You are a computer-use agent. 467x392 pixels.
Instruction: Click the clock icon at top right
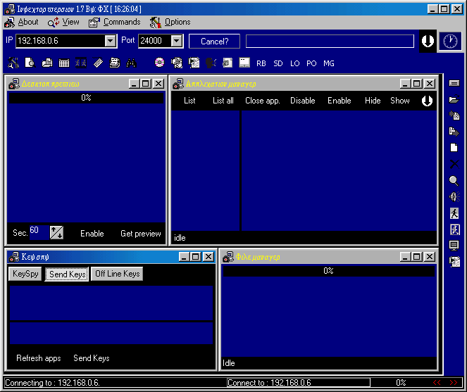click(x=449, y=42)
